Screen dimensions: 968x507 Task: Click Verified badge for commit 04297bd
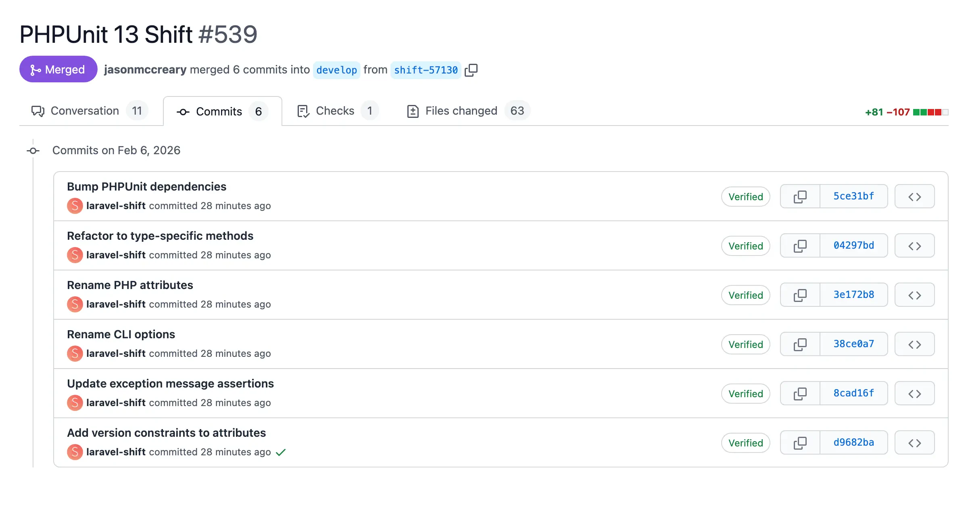(746, 246)
